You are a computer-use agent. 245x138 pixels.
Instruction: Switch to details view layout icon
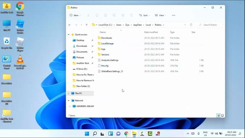coord(219,115)
